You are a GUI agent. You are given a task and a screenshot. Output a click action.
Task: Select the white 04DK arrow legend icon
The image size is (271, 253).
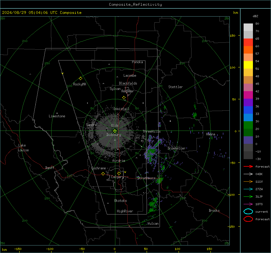(x=248, y=174)
